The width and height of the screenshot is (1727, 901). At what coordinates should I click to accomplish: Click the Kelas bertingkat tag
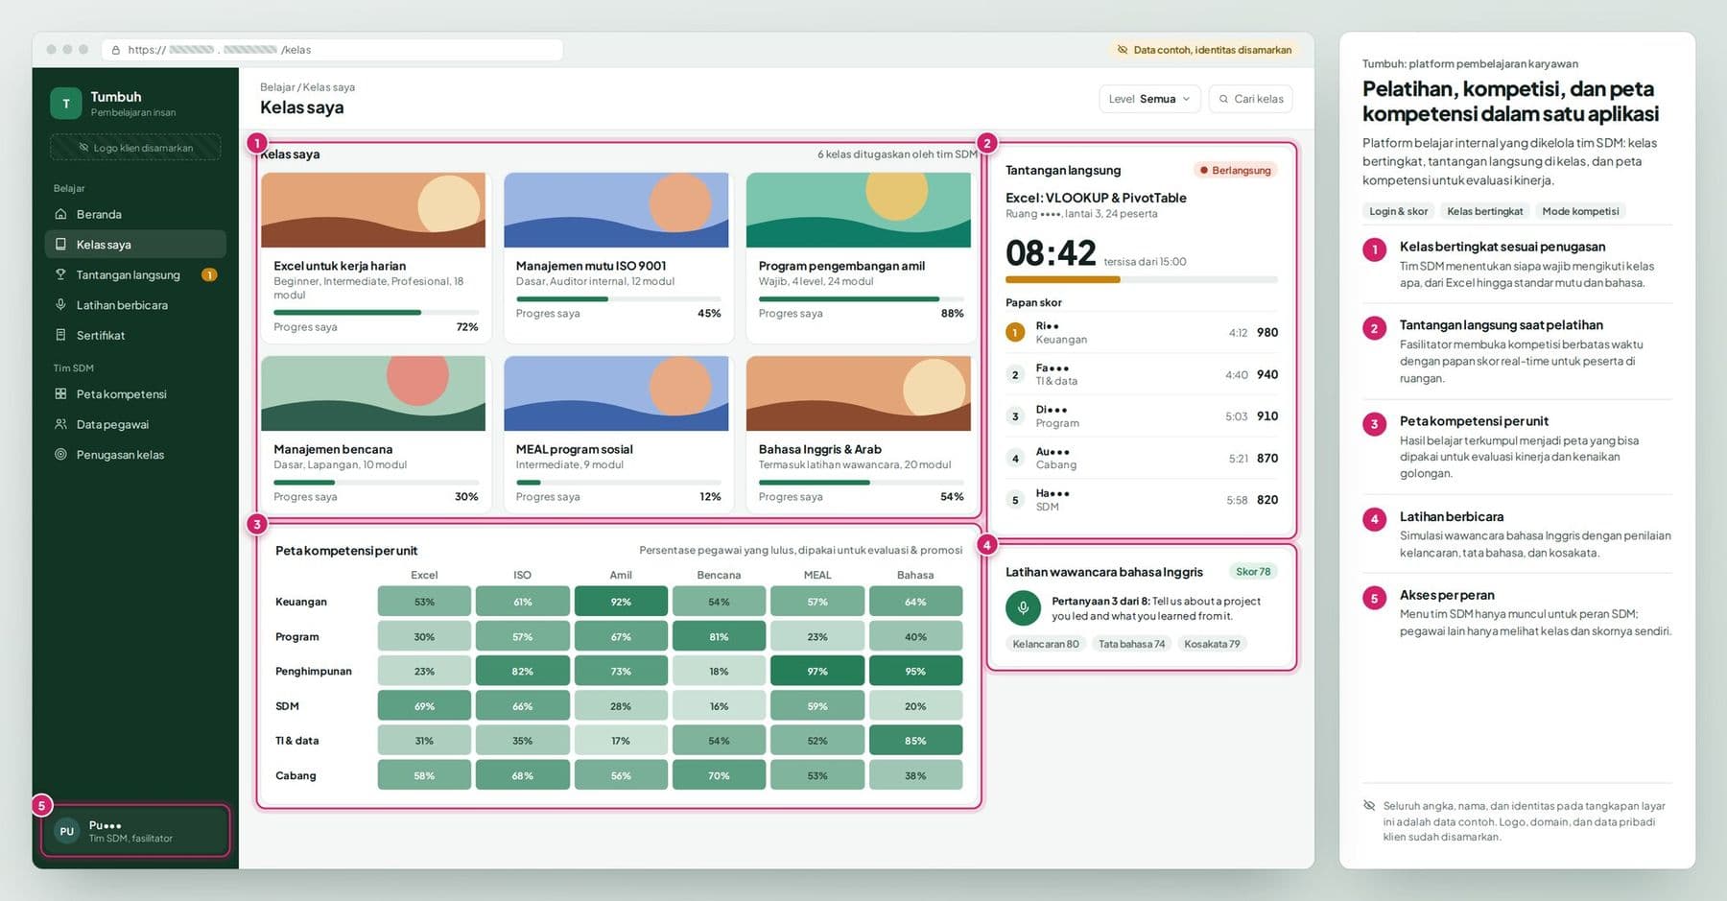pos(1484,211)
